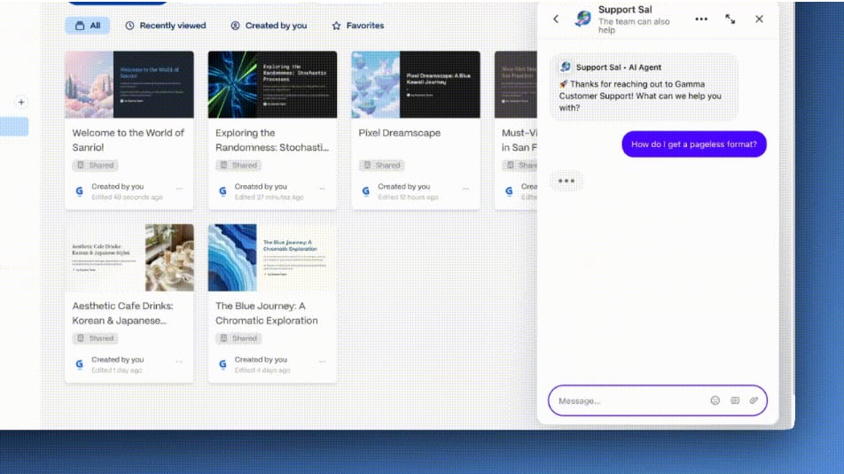Screen dimensions: 844x474
Task: Open the emoji picker in chat
Action: (x=715, y=400)
